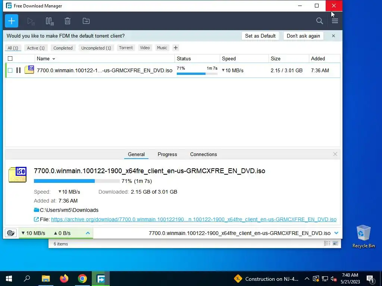
Task: Click the Recycle Bin desktop icon
Action: point(363,236)
